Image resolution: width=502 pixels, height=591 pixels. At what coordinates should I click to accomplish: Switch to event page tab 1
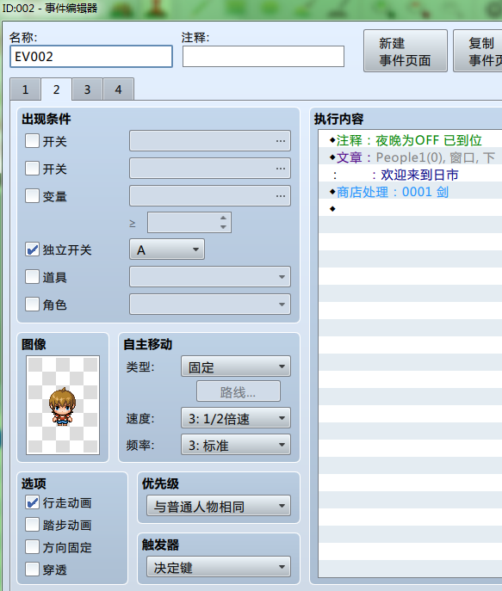click(x=25, y=89)
